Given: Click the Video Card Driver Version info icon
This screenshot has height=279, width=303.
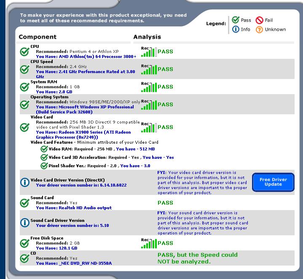Looking at the screenshot, I should [25, 182].
